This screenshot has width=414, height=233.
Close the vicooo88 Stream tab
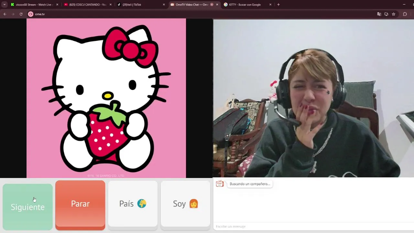click(57, 5)
